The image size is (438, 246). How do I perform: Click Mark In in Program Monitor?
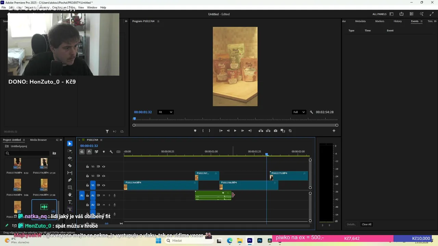pyautogui.click(x=203, y=131)
